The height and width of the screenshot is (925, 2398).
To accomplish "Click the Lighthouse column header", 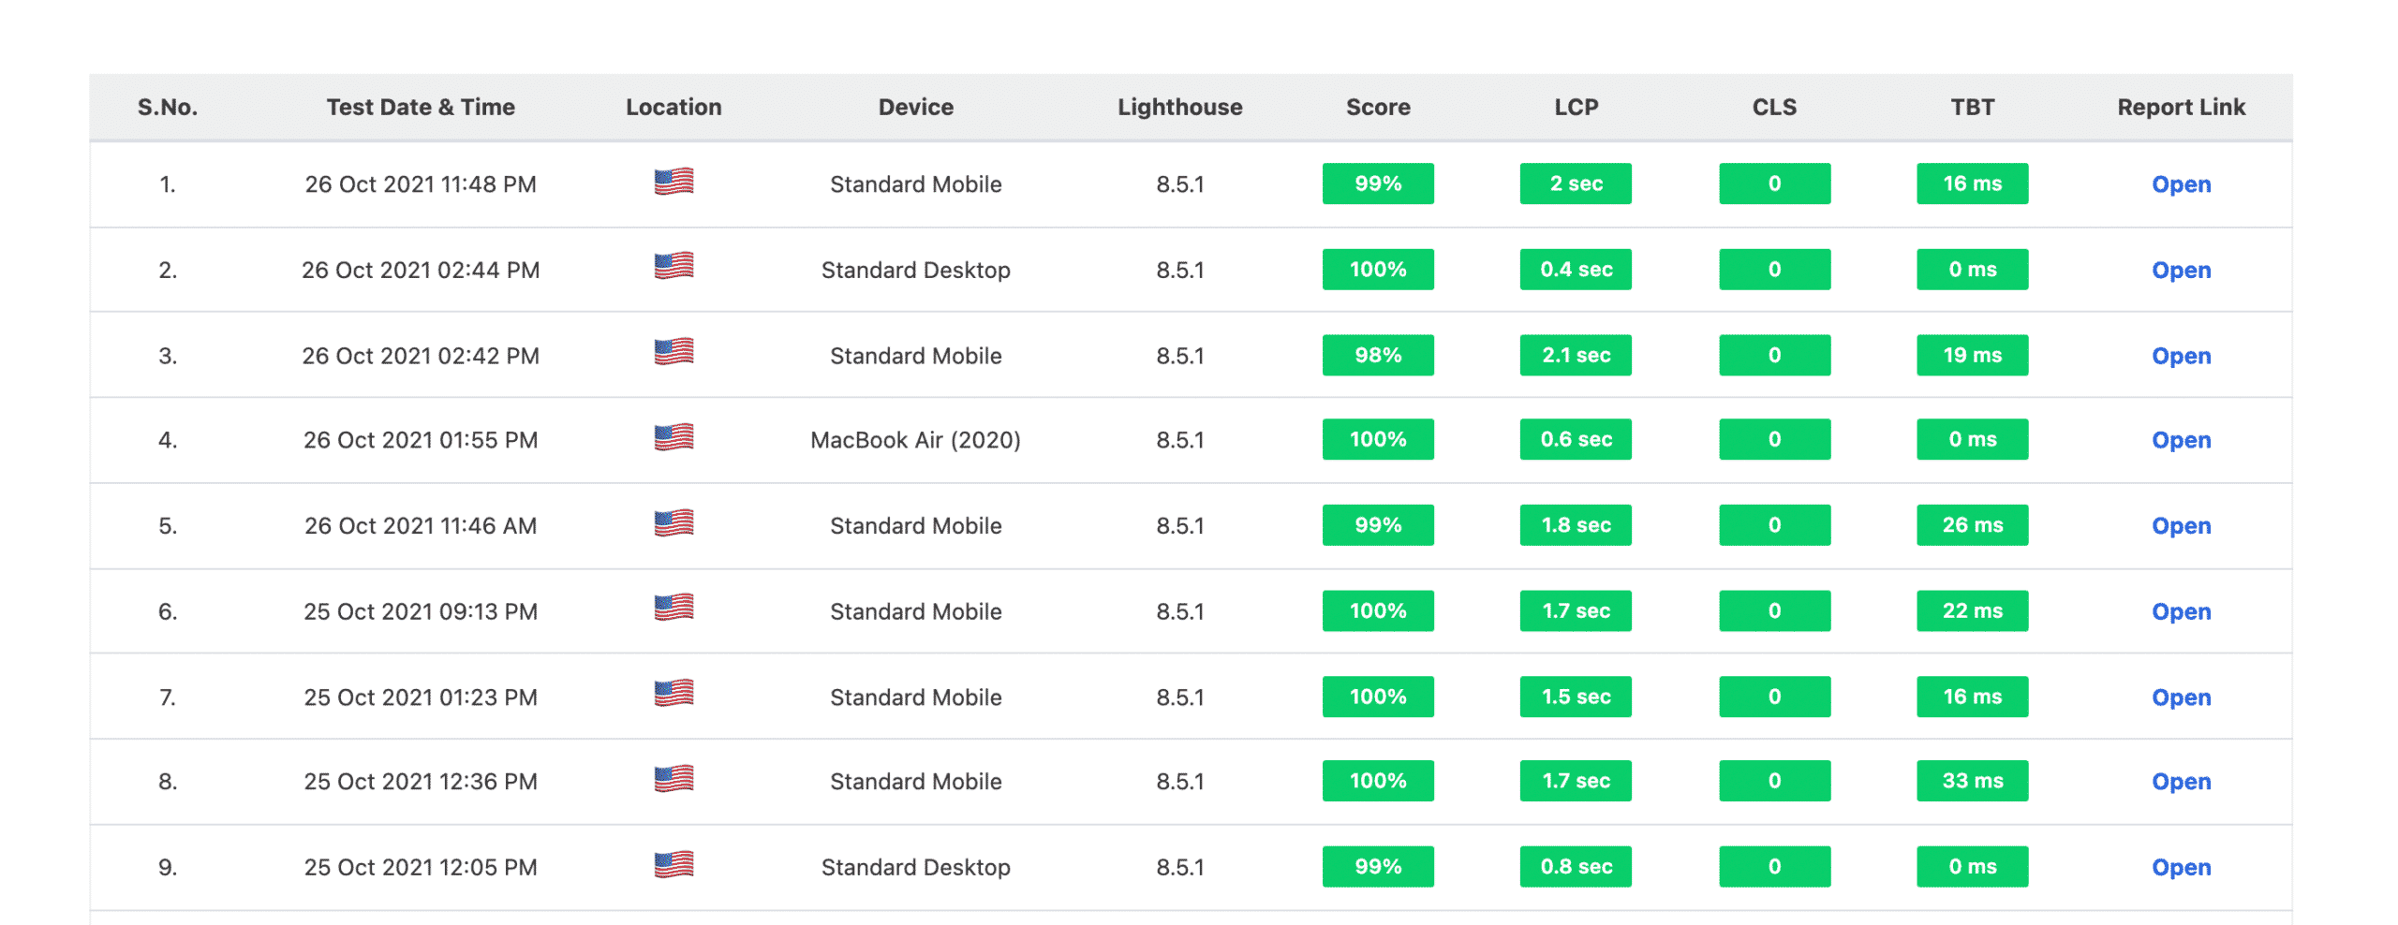I will 1179,108.
